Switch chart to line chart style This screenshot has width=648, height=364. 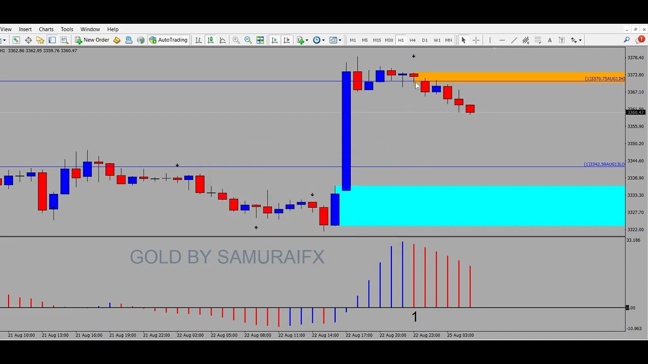click(x=222, y=40)
